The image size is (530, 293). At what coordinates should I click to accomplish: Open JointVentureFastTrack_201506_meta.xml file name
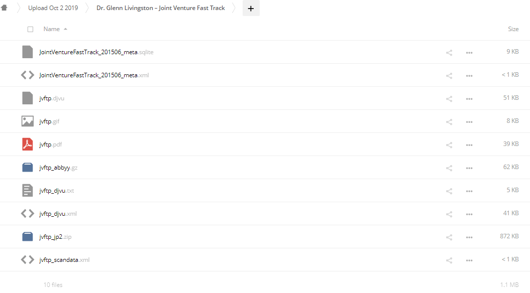click(94, 75)
